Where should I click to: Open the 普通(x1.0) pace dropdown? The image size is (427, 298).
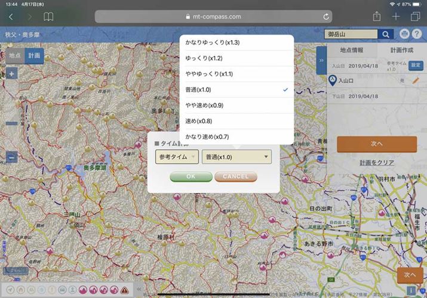236,157
